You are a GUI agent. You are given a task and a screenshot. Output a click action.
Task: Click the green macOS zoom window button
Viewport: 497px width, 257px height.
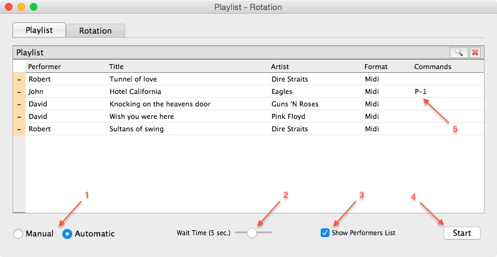point(34,7)
